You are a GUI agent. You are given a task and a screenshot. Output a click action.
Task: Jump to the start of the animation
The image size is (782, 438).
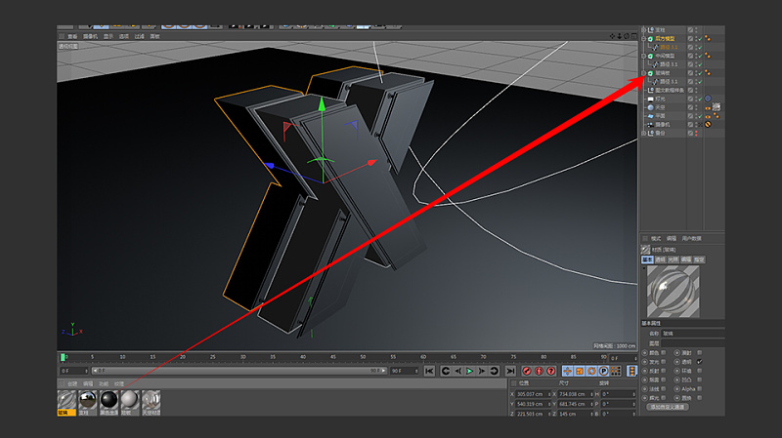429,371
